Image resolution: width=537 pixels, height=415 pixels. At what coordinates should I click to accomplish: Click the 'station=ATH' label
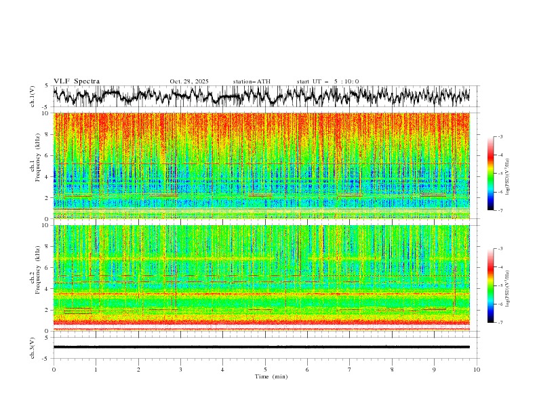coord(252,81)
